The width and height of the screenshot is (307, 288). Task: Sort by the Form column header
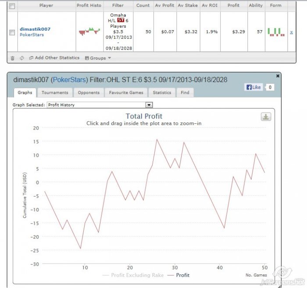coord(276,6)
